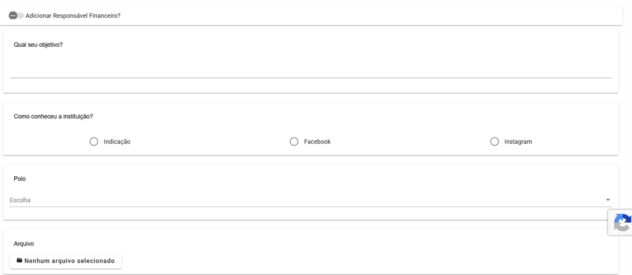
Task: Click the 'Instagram' option label text
Action: coord(518,142)
